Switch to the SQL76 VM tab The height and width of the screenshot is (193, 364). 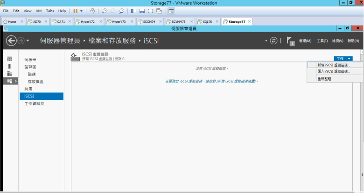[206, 21]
